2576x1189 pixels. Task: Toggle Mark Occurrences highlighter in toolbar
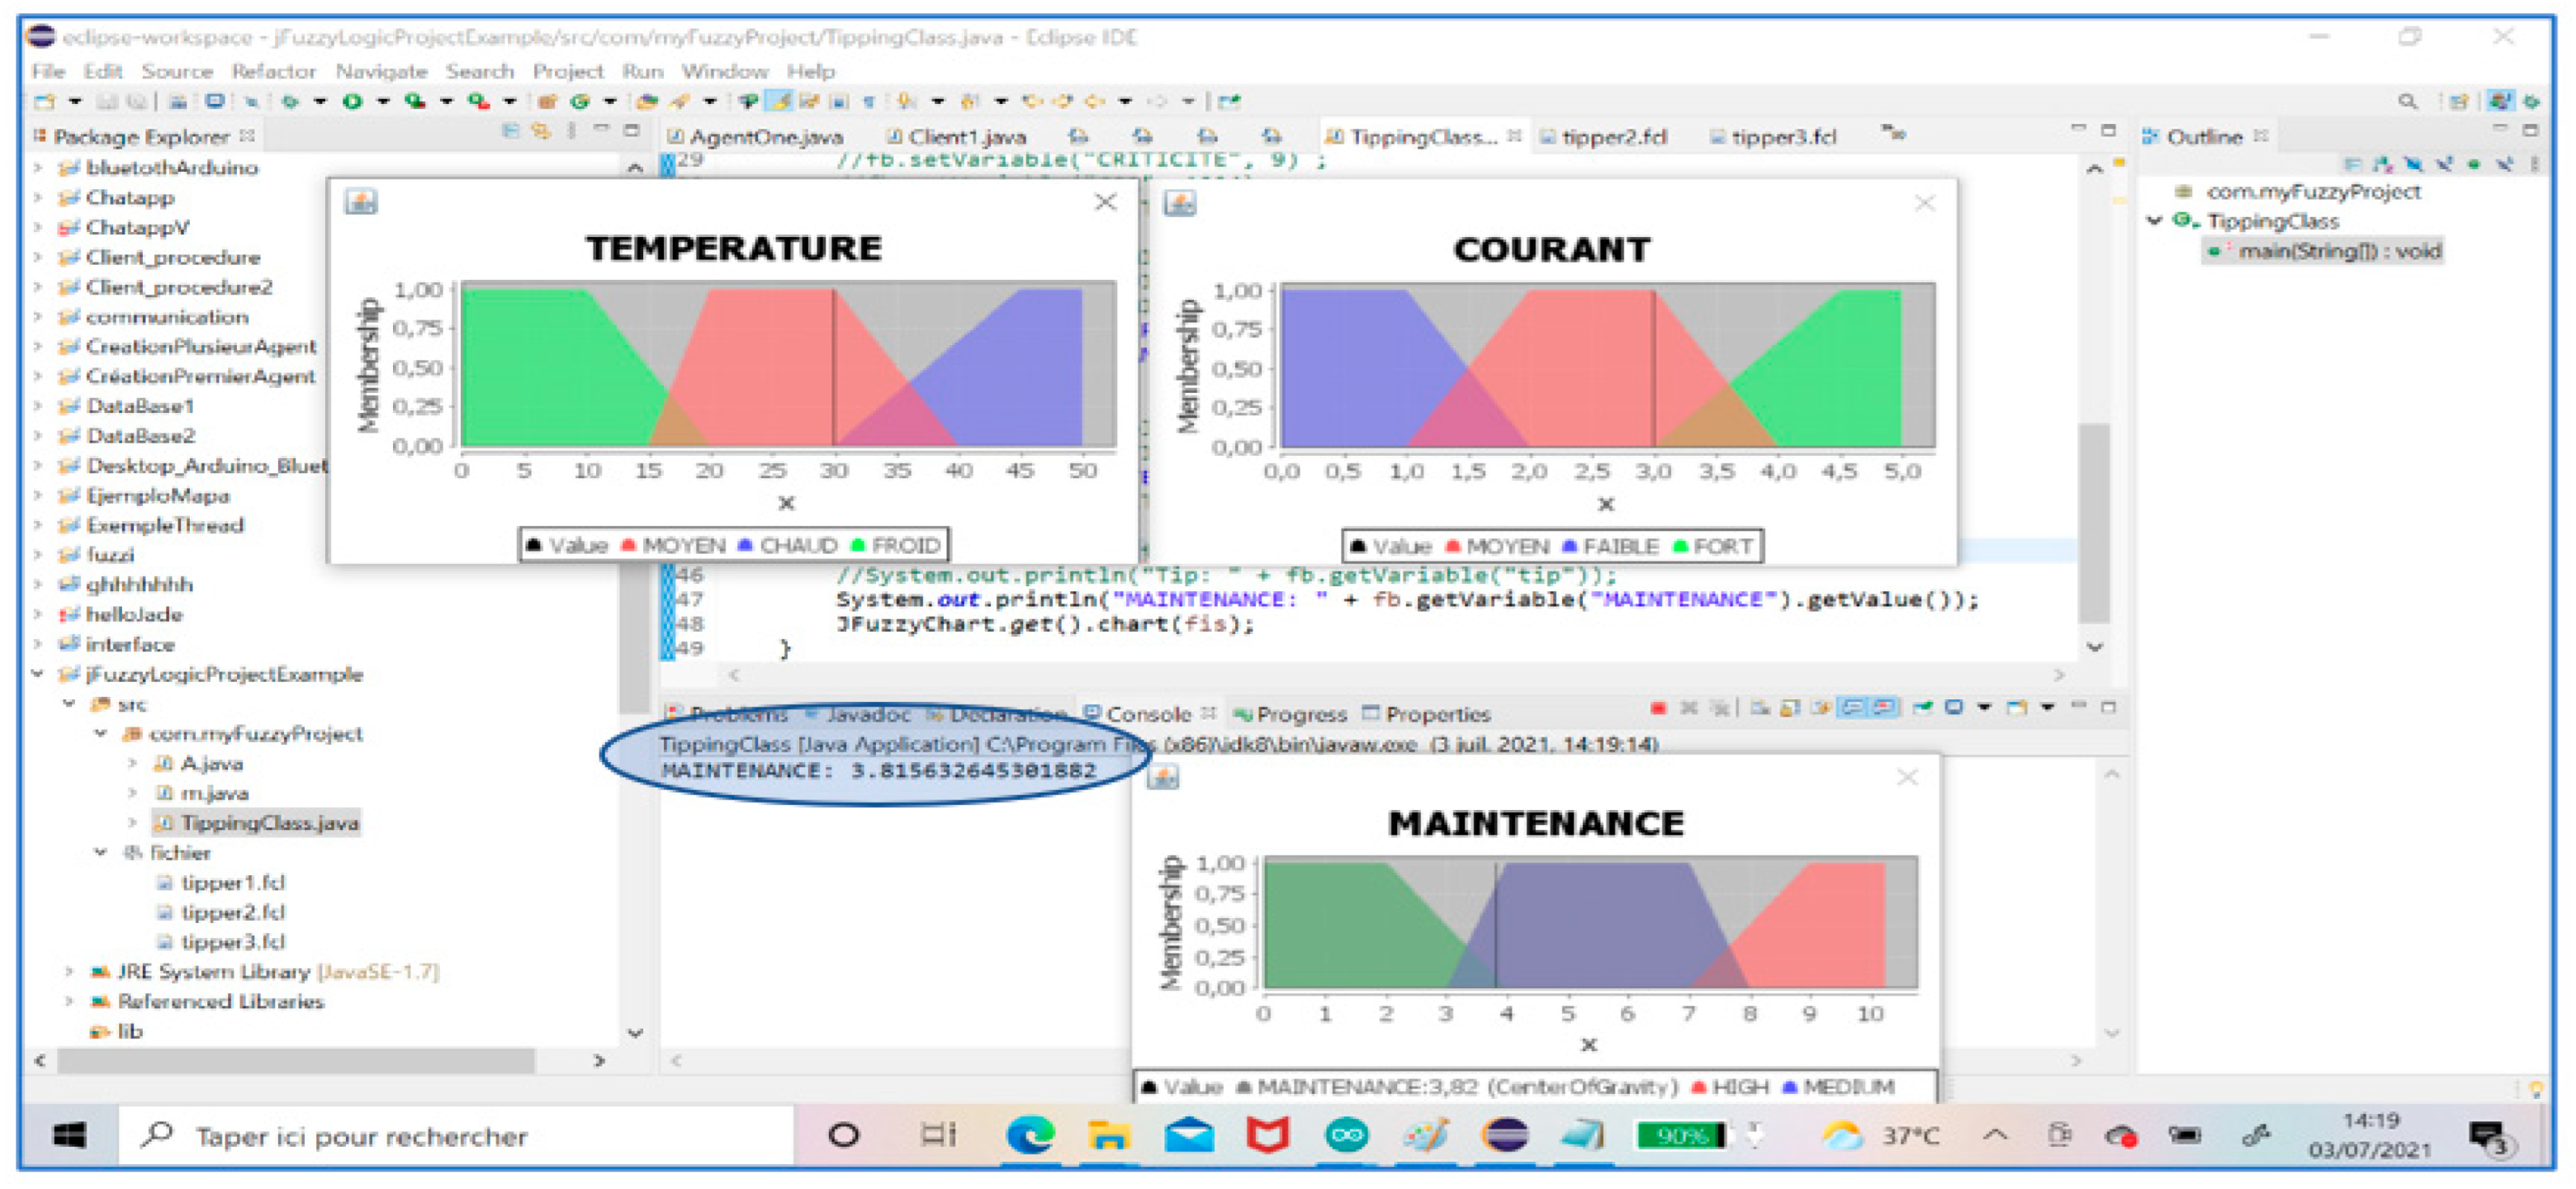[781, 101]
